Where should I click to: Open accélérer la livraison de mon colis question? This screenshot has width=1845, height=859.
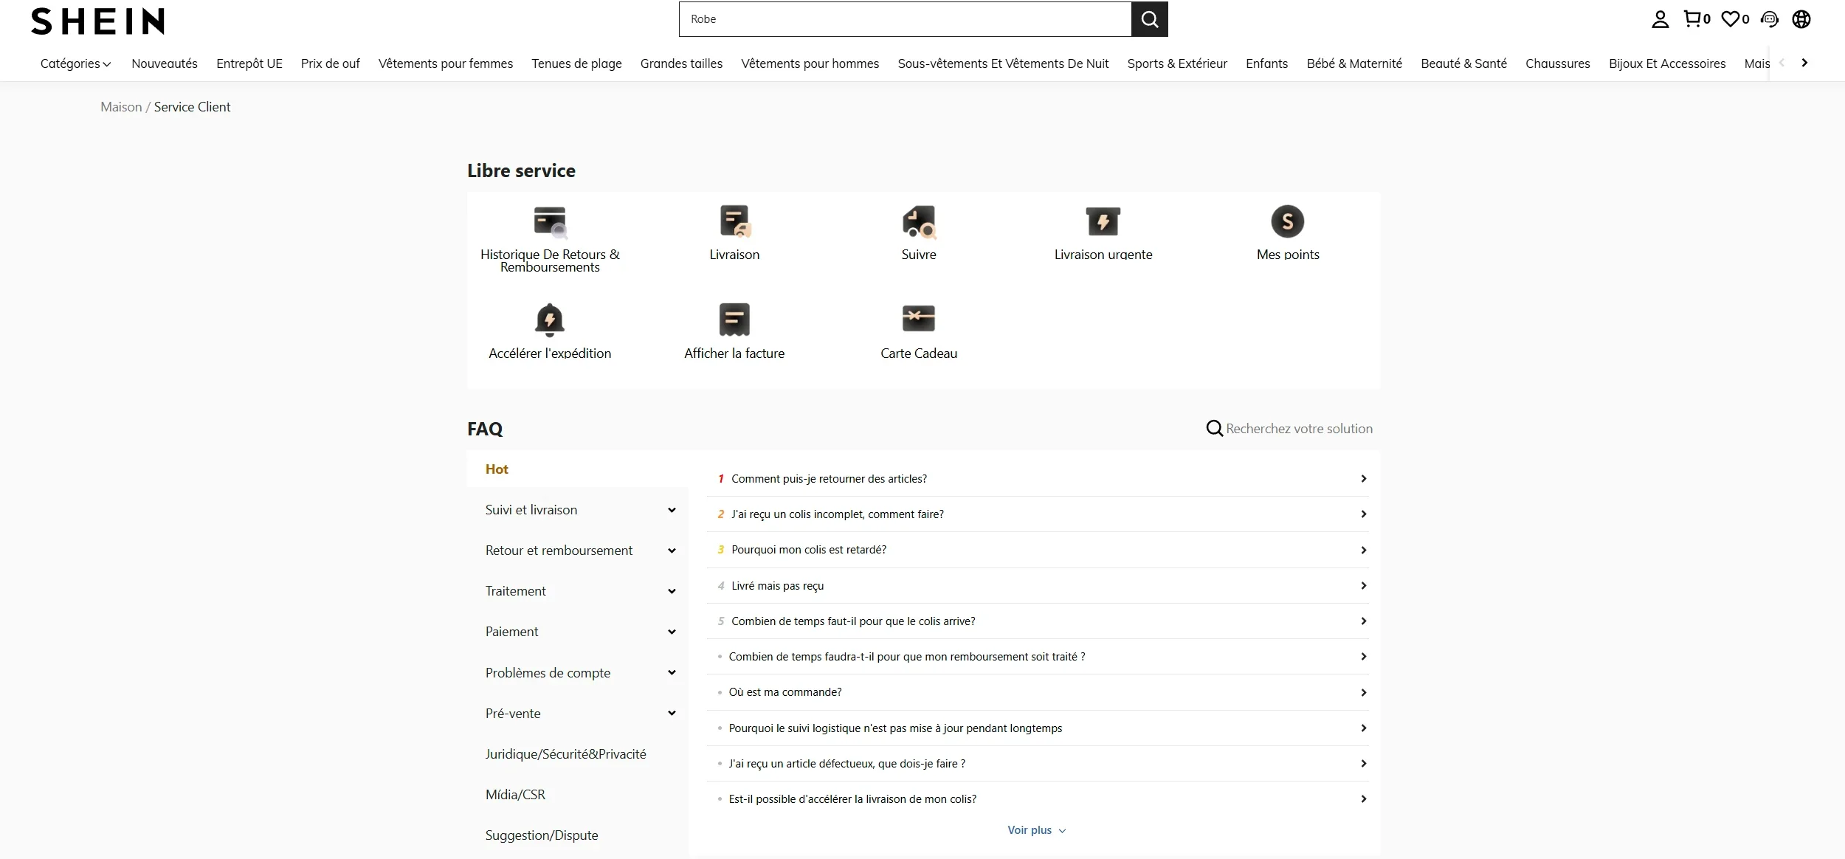coord(1038,799)
